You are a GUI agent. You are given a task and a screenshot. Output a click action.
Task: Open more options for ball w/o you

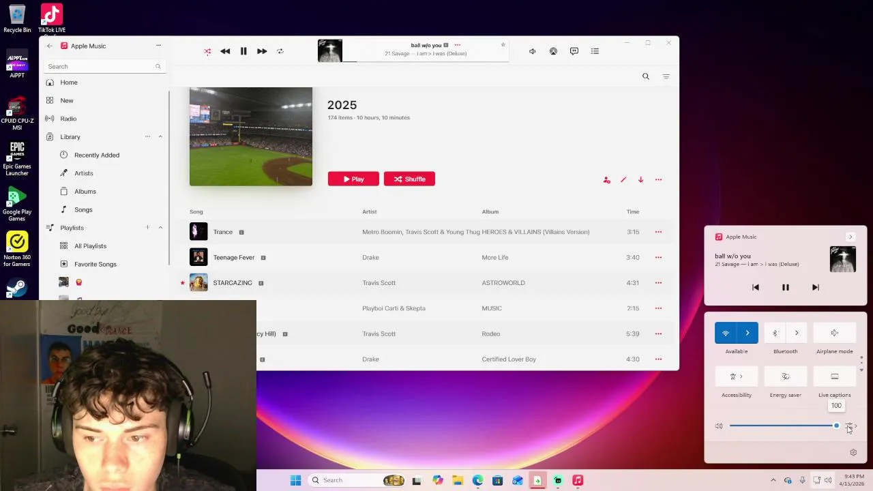pos(458,45)
